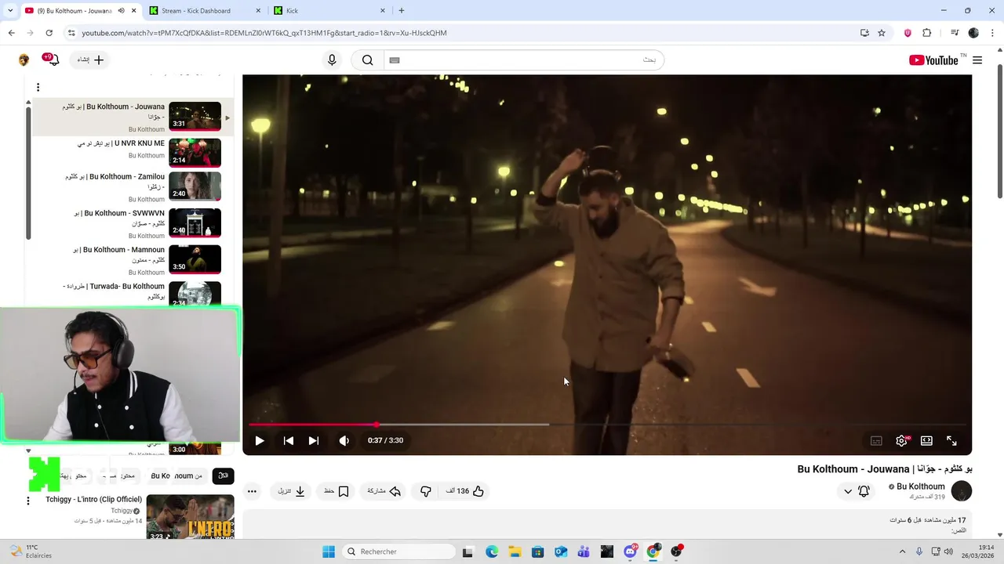Viewport: 1004px width, 564px height.
Task: Switch player to theater mode
Action: pyautogui.click(x=926, y=441)
